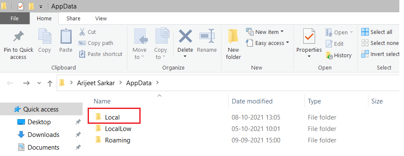404x156 pixels.
Task: Open the Open dropdown in ribbon
Action: pyautogui.click(x=339, y=32)
